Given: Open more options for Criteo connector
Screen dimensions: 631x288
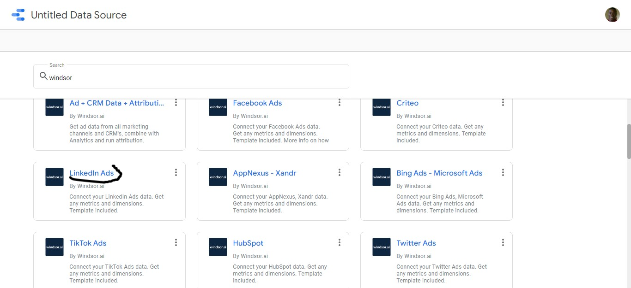Looking at the screenshot, I should click(503, 102).
